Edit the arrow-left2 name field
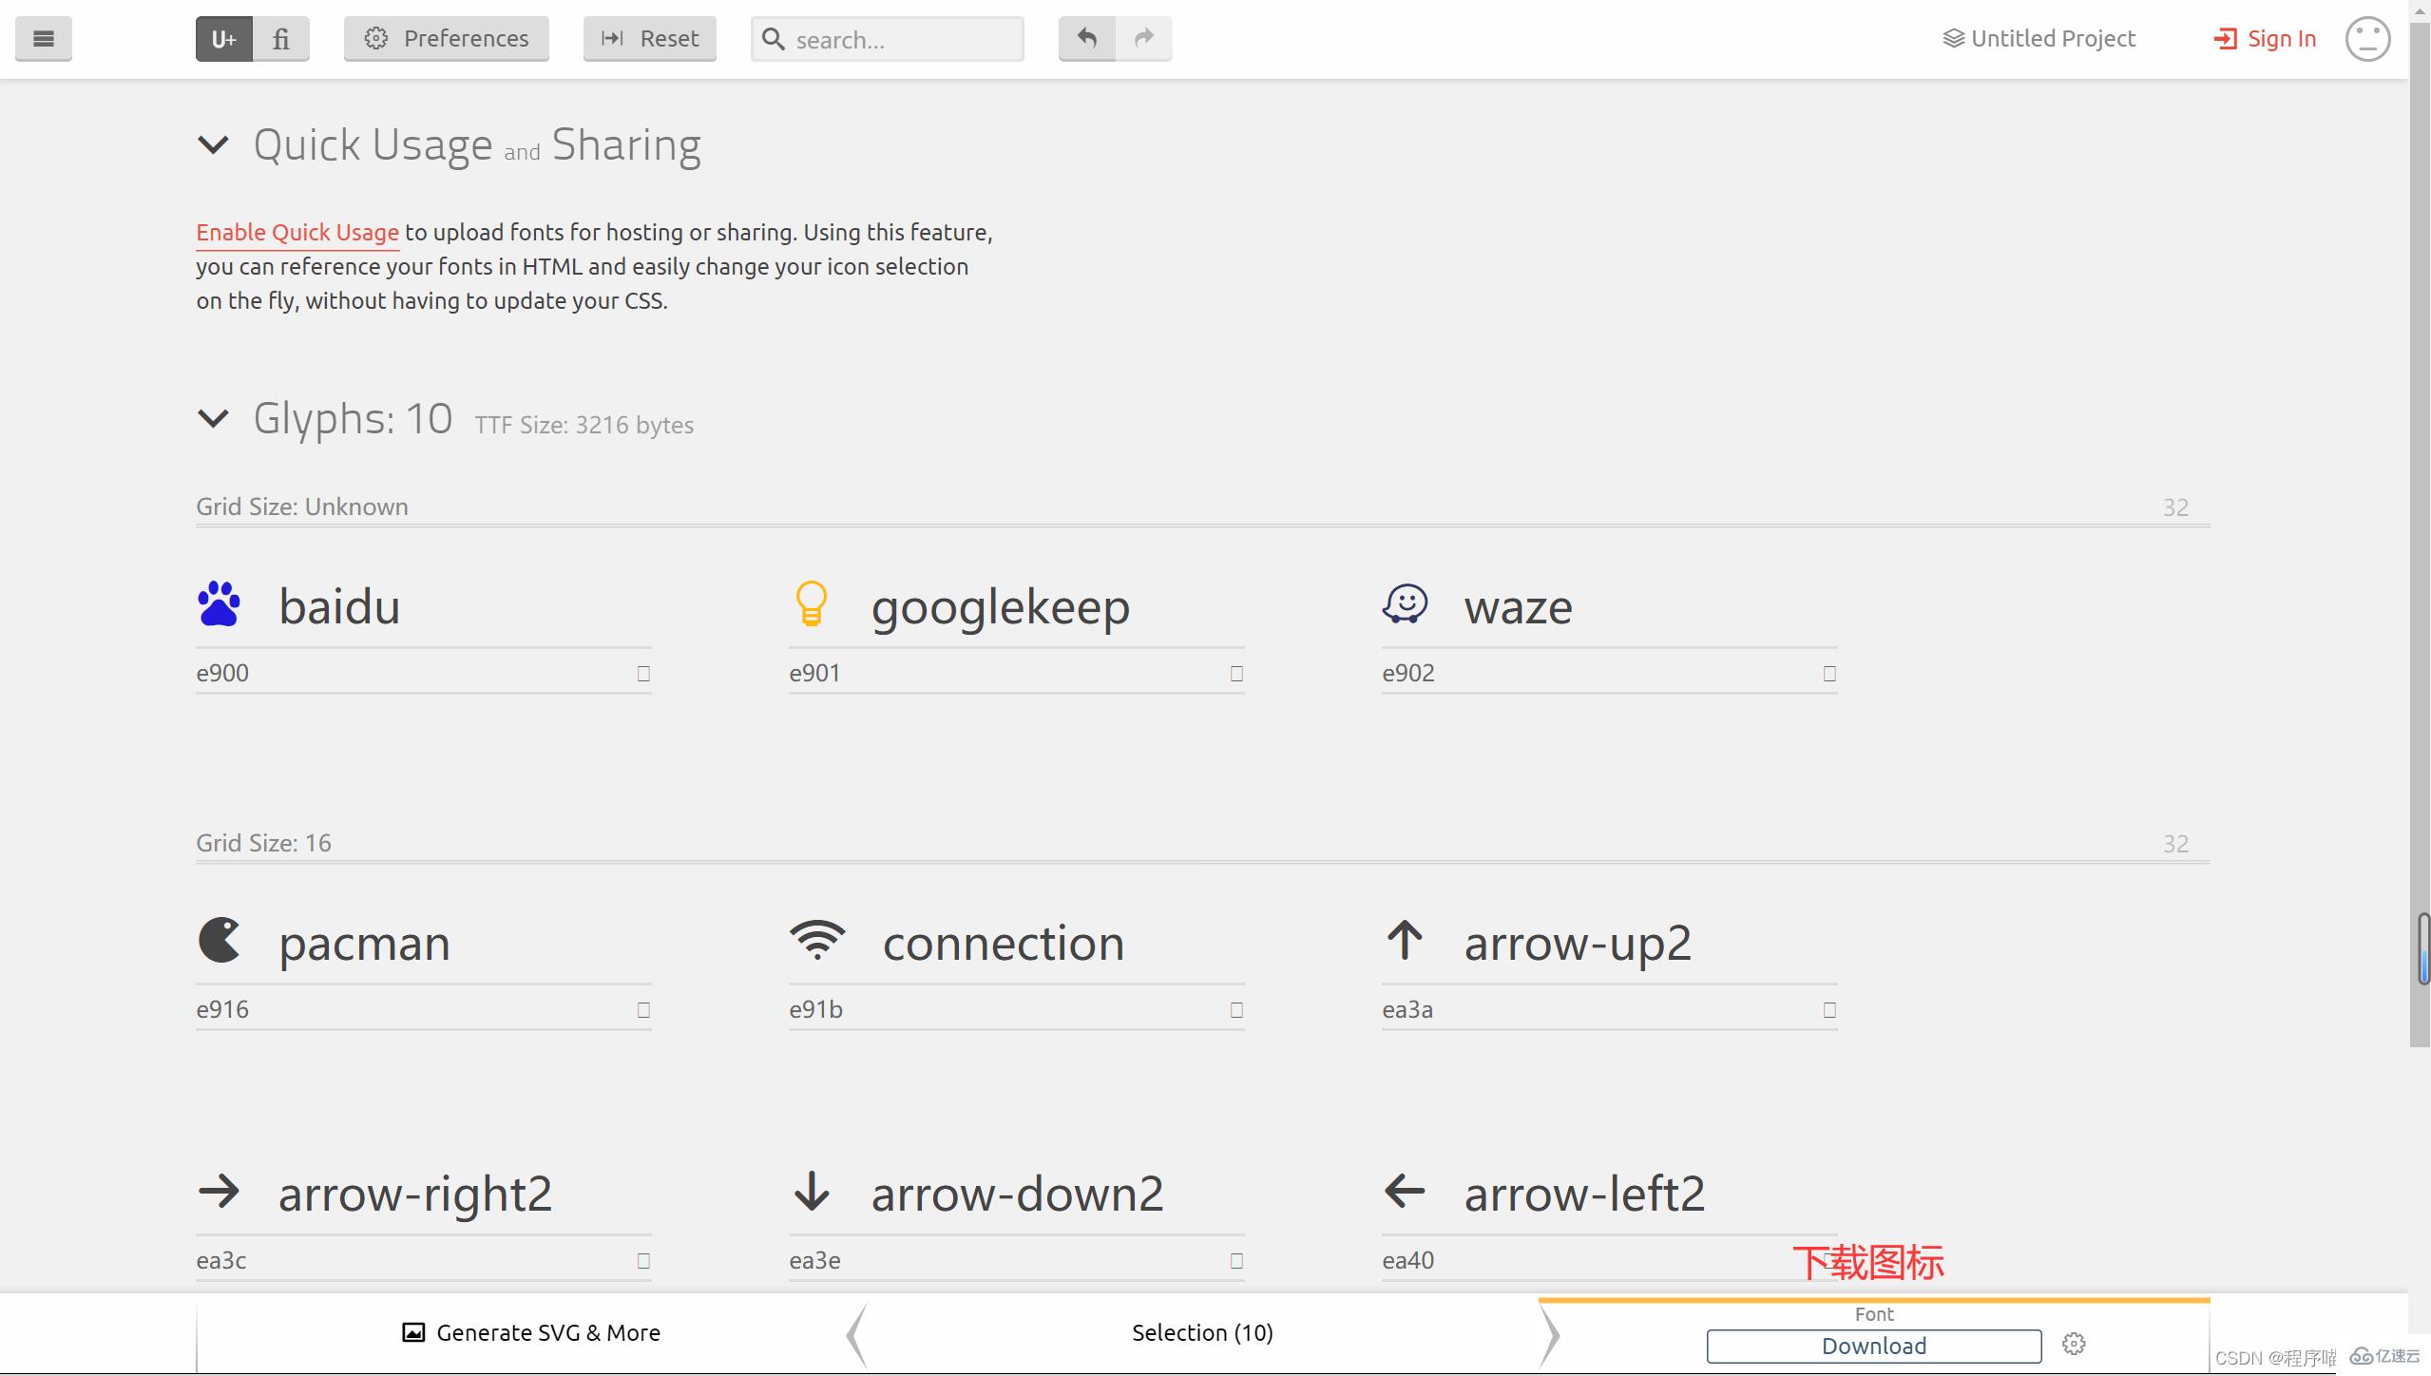Screen dimensions: 2431x1376 1651,1195
